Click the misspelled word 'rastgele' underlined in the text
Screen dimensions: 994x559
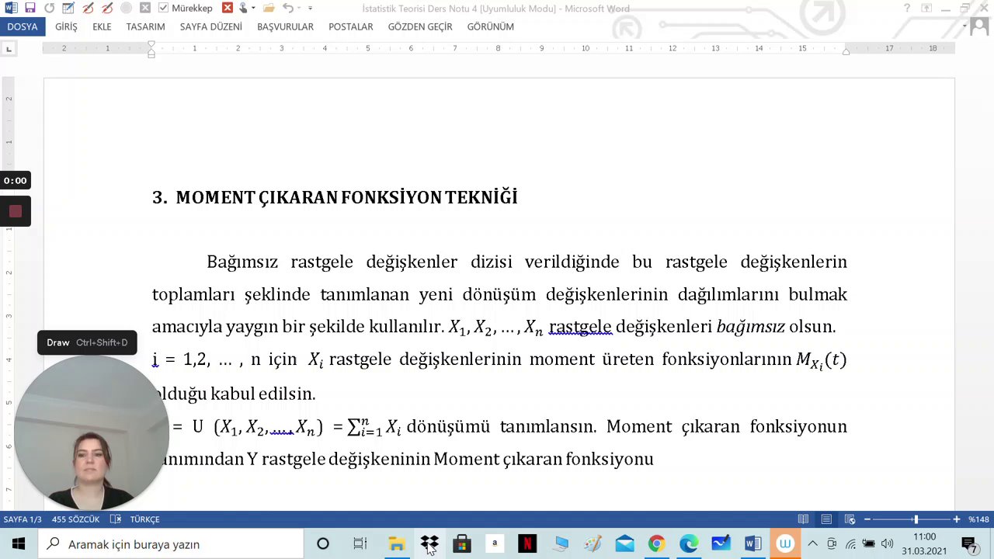point(580,327)
